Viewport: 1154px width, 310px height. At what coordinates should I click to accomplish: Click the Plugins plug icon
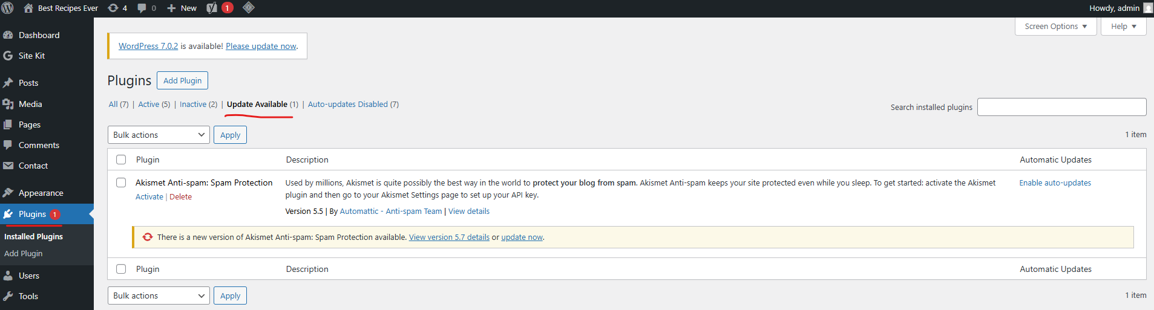click(8, 214)
